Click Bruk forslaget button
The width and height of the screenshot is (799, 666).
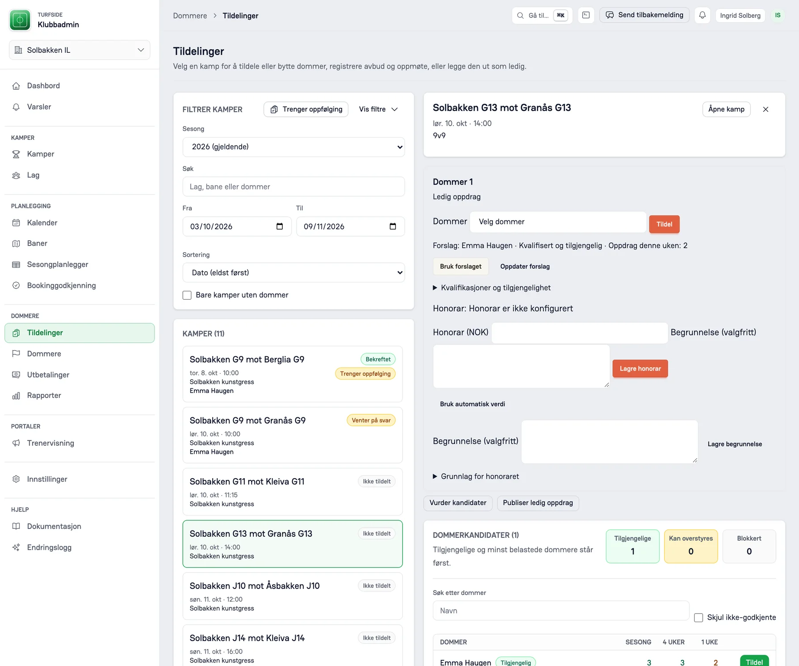tap(461, 266)
